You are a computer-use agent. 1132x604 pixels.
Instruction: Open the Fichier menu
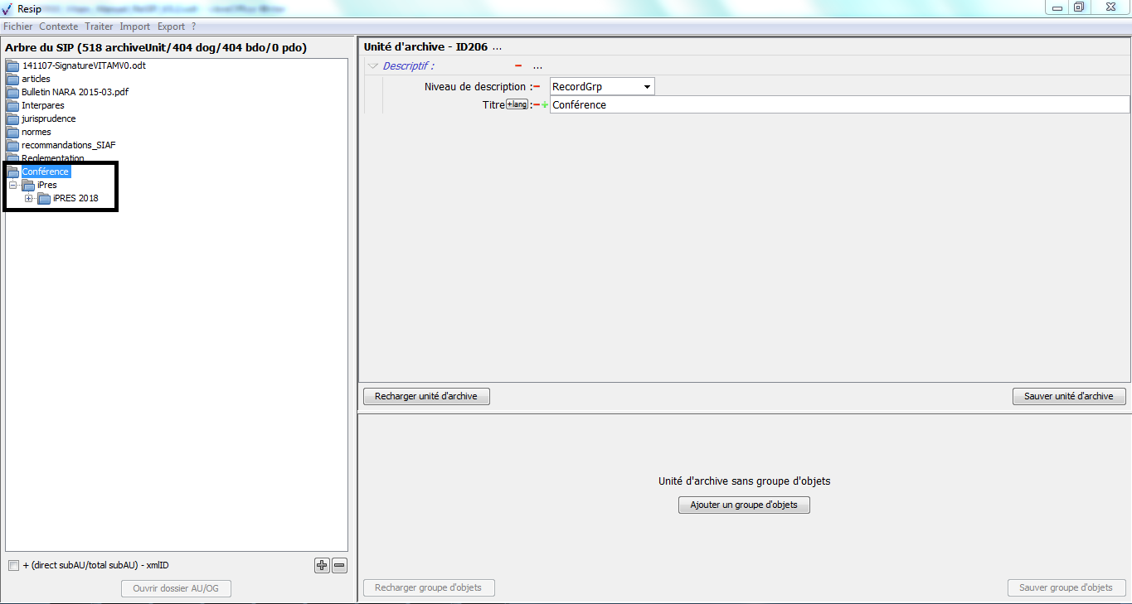17,27
